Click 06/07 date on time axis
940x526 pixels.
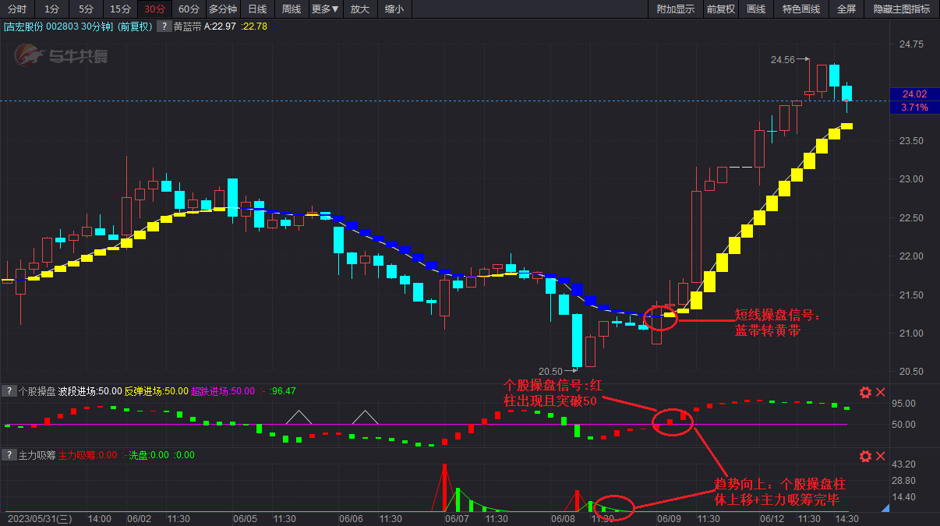point(457,518)
